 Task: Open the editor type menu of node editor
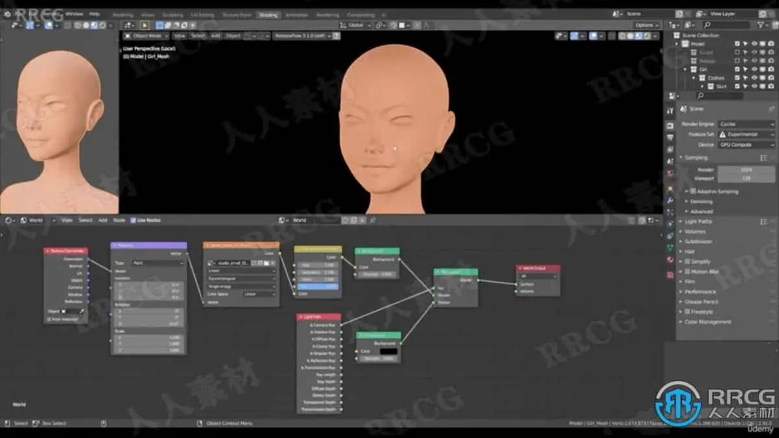[9, 220]
